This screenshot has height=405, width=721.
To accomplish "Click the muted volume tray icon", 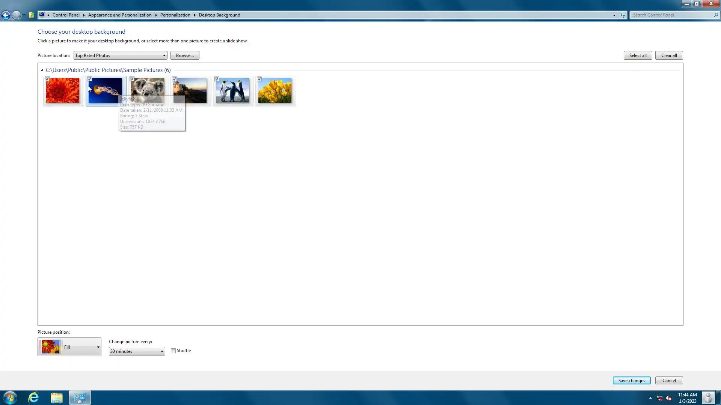I will pyautogui.click(x=669, y=398).
